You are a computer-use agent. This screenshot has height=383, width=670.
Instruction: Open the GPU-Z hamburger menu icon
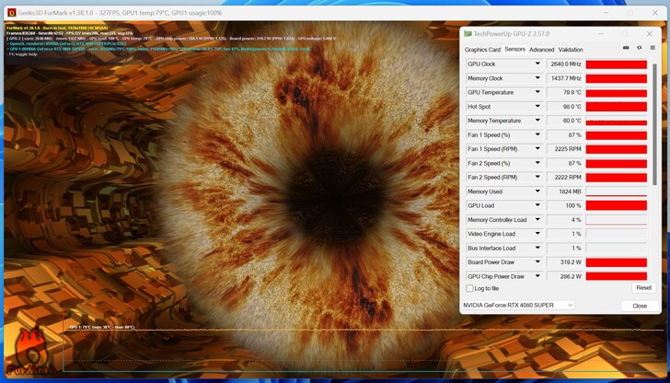click(x=653, y=48)
